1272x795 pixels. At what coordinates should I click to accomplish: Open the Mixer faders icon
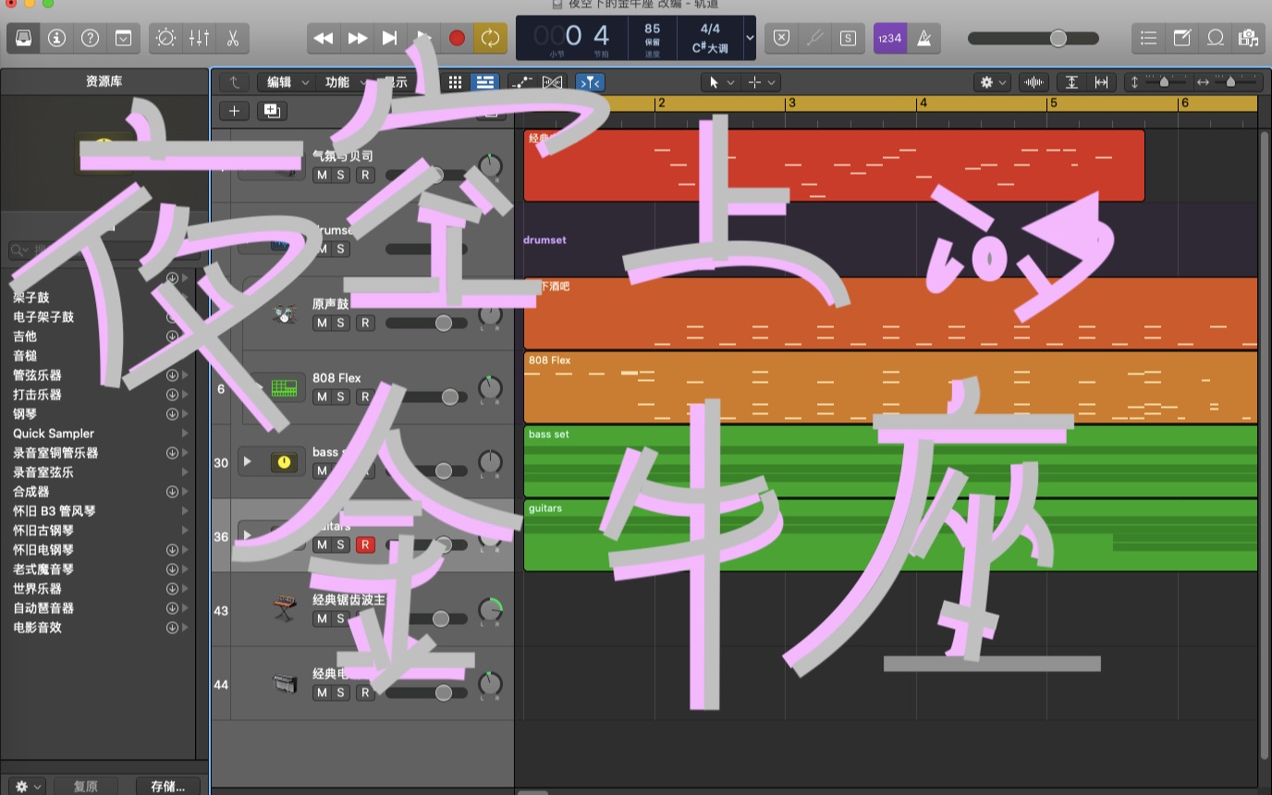(199, 38)
